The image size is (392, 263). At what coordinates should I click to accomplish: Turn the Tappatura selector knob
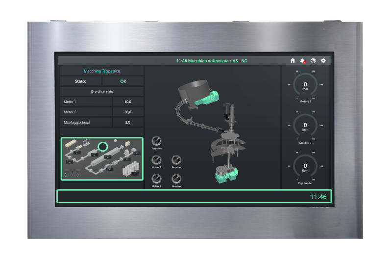pos(156,141)
